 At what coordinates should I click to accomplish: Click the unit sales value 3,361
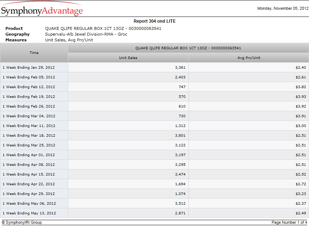tap(180, 68)
